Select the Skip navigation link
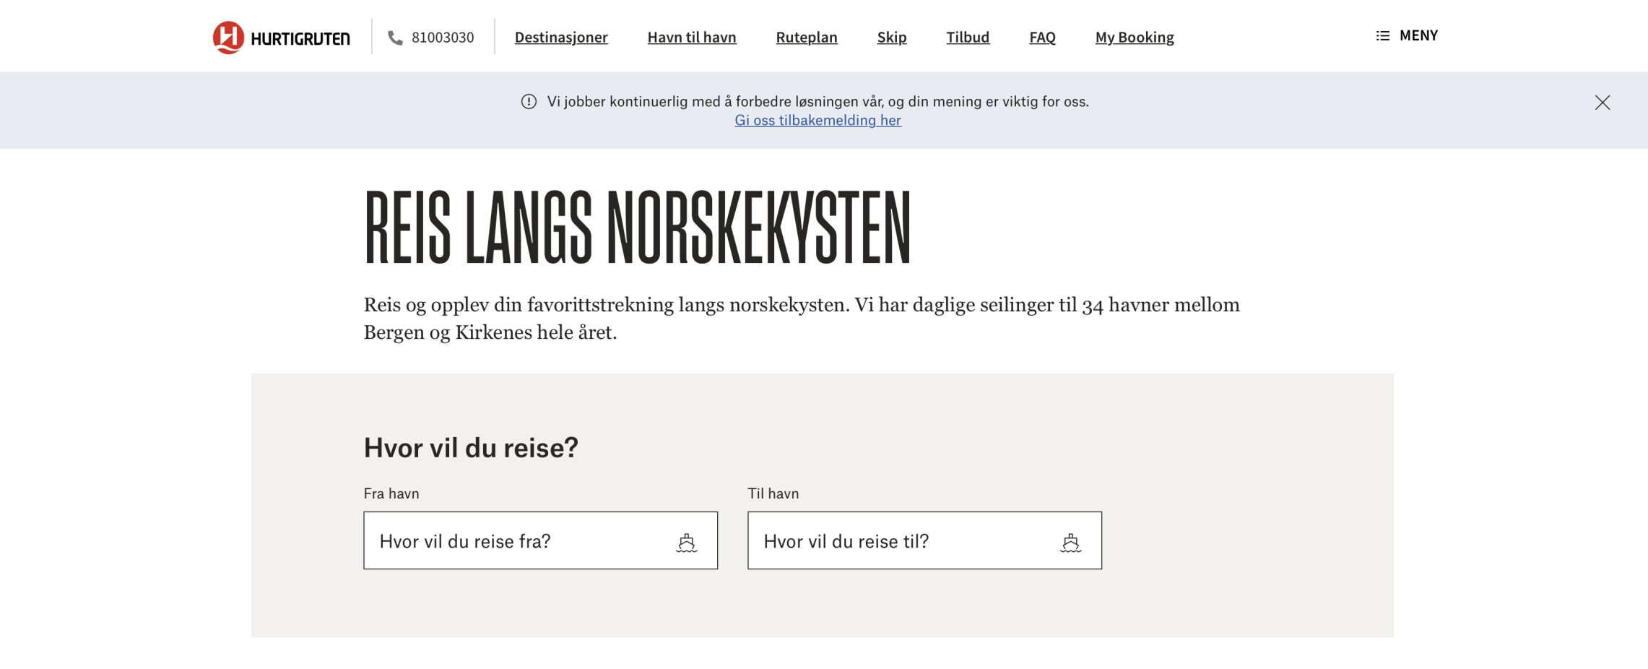This screenshot has height=669, width=1648. pos(892,38)
